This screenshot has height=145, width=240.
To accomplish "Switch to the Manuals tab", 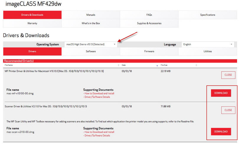I will click(x=91, y=15).
